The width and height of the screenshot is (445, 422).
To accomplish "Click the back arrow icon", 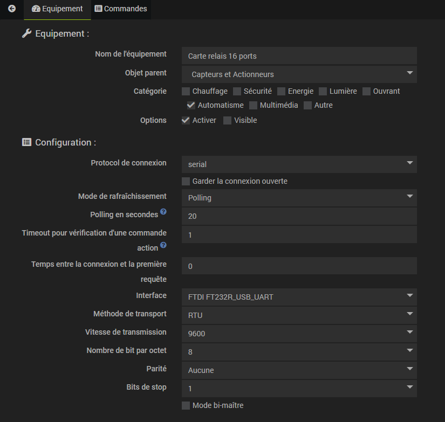I will coord(12,9).
